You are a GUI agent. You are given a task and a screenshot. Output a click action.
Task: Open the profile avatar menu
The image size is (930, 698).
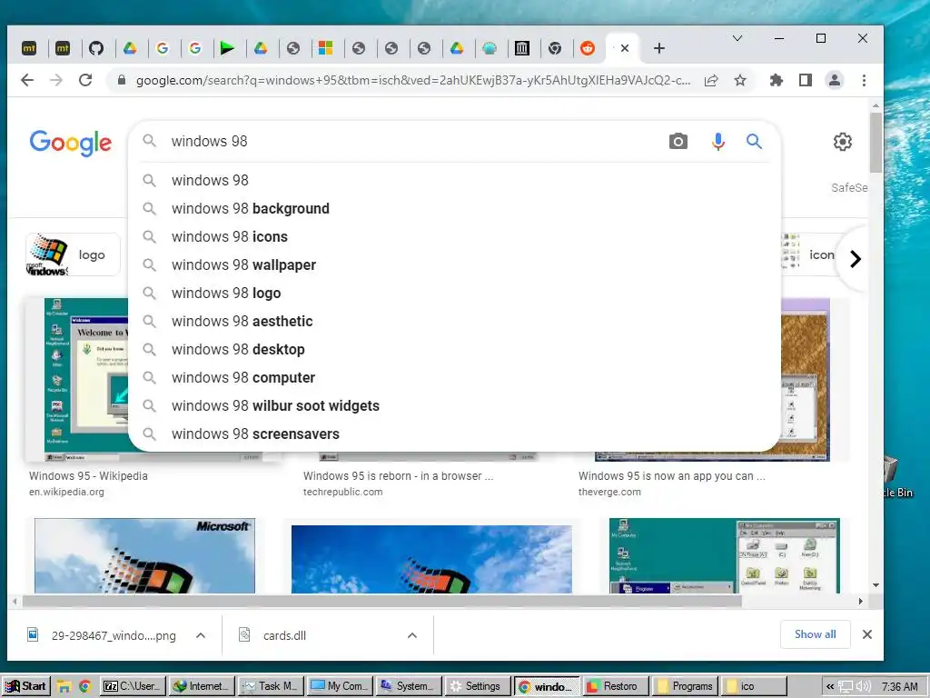[x=835, y=80]
